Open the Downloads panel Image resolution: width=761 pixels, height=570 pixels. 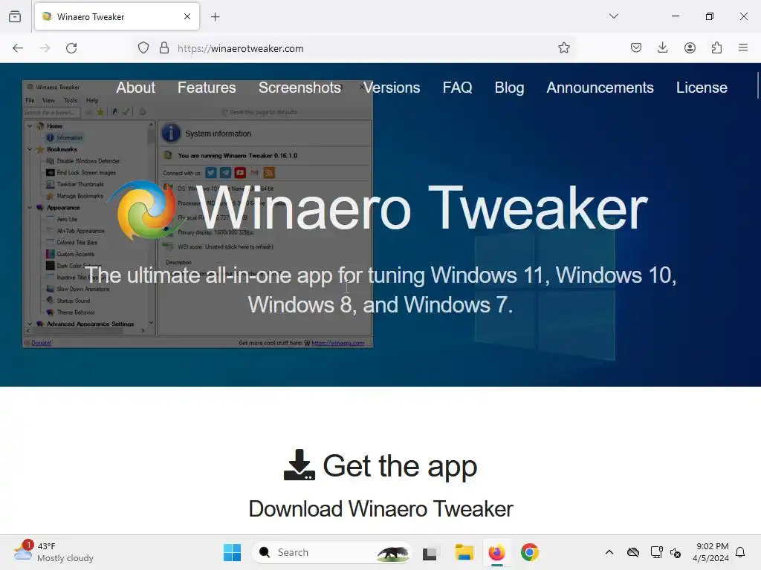[x=662, y=47]
